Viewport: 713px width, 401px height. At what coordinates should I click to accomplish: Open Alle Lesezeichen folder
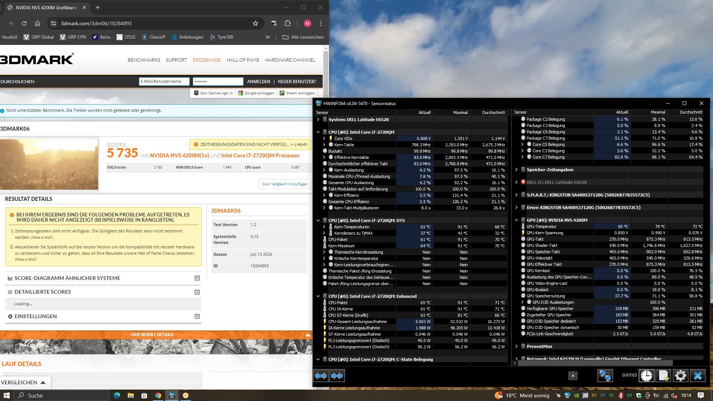coord(303,37)
